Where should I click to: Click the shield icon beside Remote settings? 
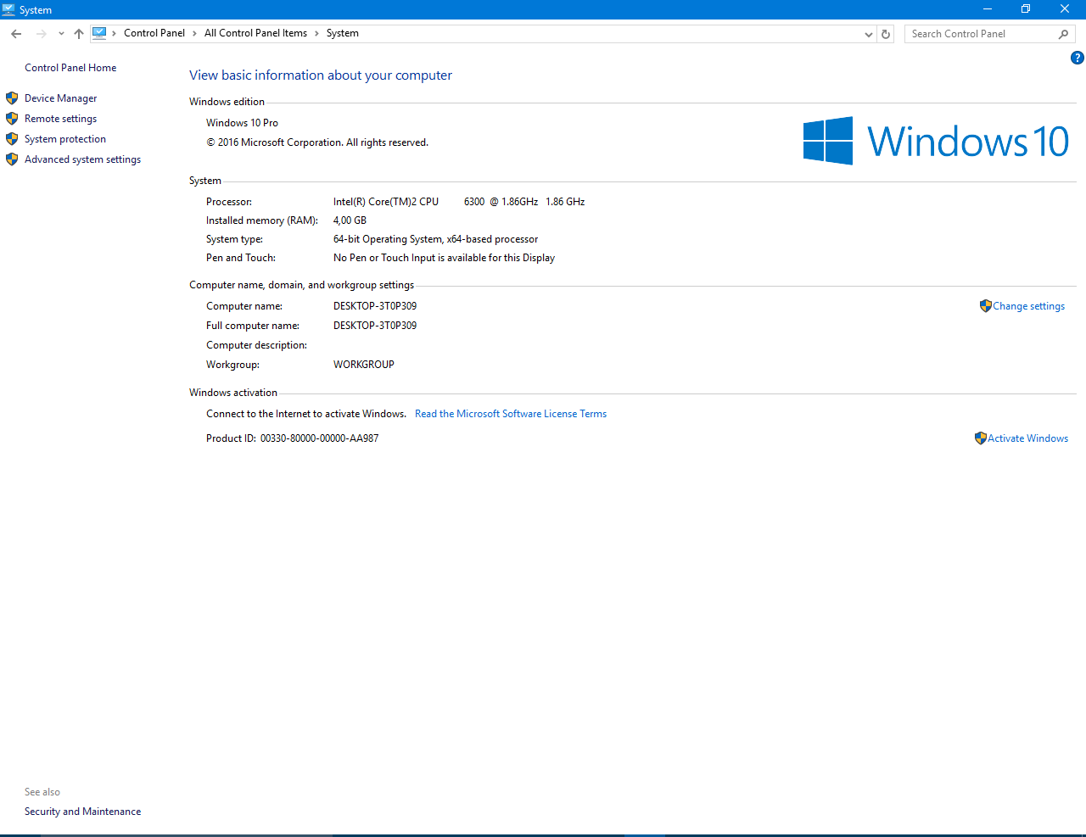12,119
